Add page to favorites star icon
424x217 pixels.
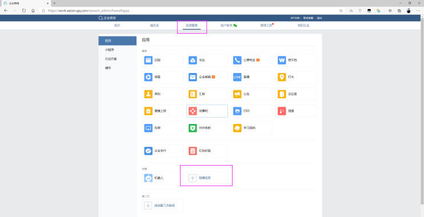click(x=341, y=10)
